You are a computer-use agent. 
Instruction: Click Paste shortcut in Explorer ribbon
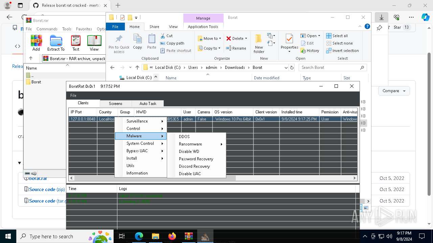click(x=176, y=51)
